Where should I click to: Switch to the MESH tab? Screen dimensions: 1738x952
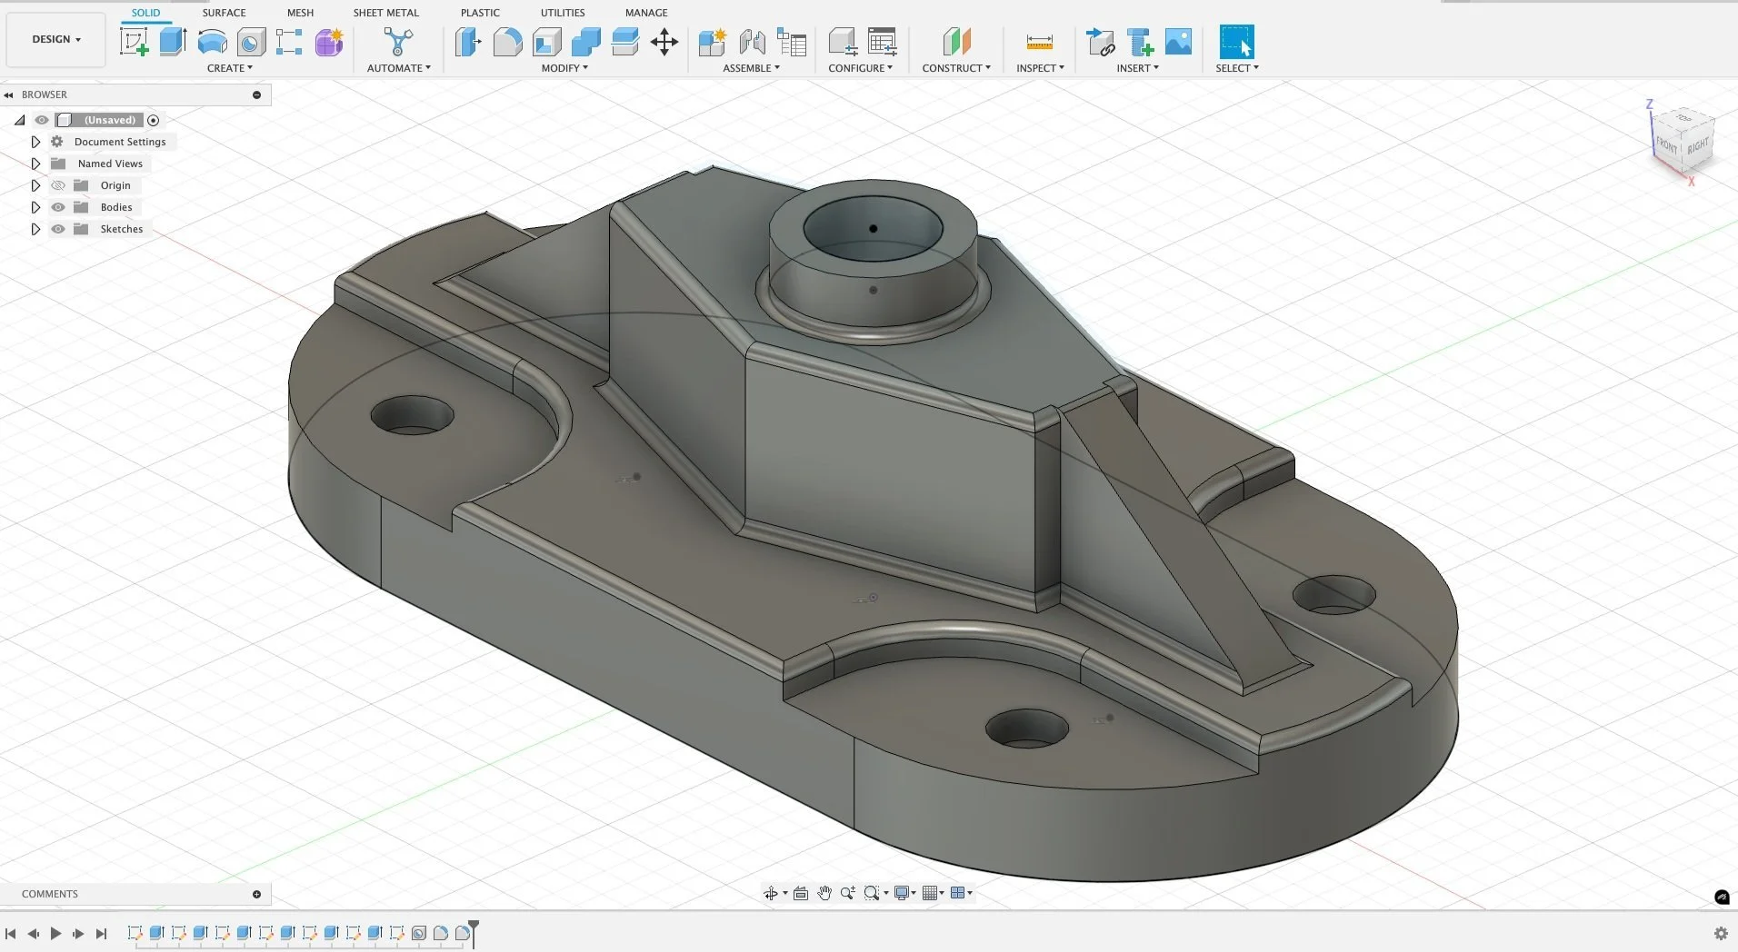point(300,13)
